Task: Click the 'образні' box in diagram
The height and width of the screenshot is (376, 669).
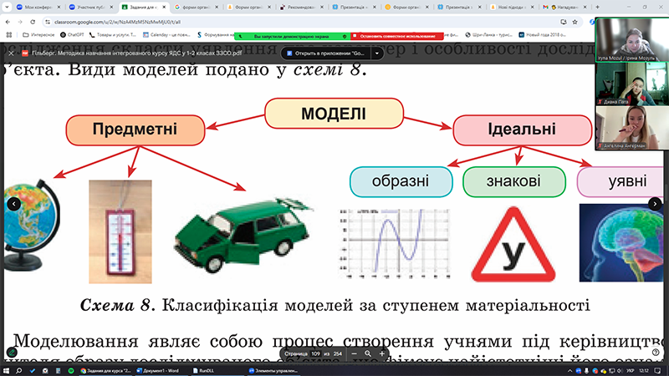Action: (x=401, y=181)
